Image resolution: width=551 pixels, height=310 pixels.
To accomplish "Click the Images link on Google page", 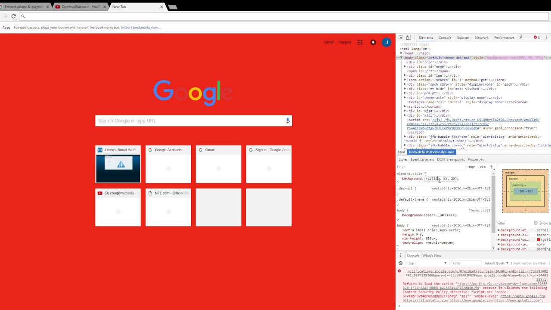I will [x=345, y=42].
